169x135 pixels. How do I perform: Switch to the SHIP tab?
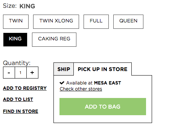click(x=64, y=69)
